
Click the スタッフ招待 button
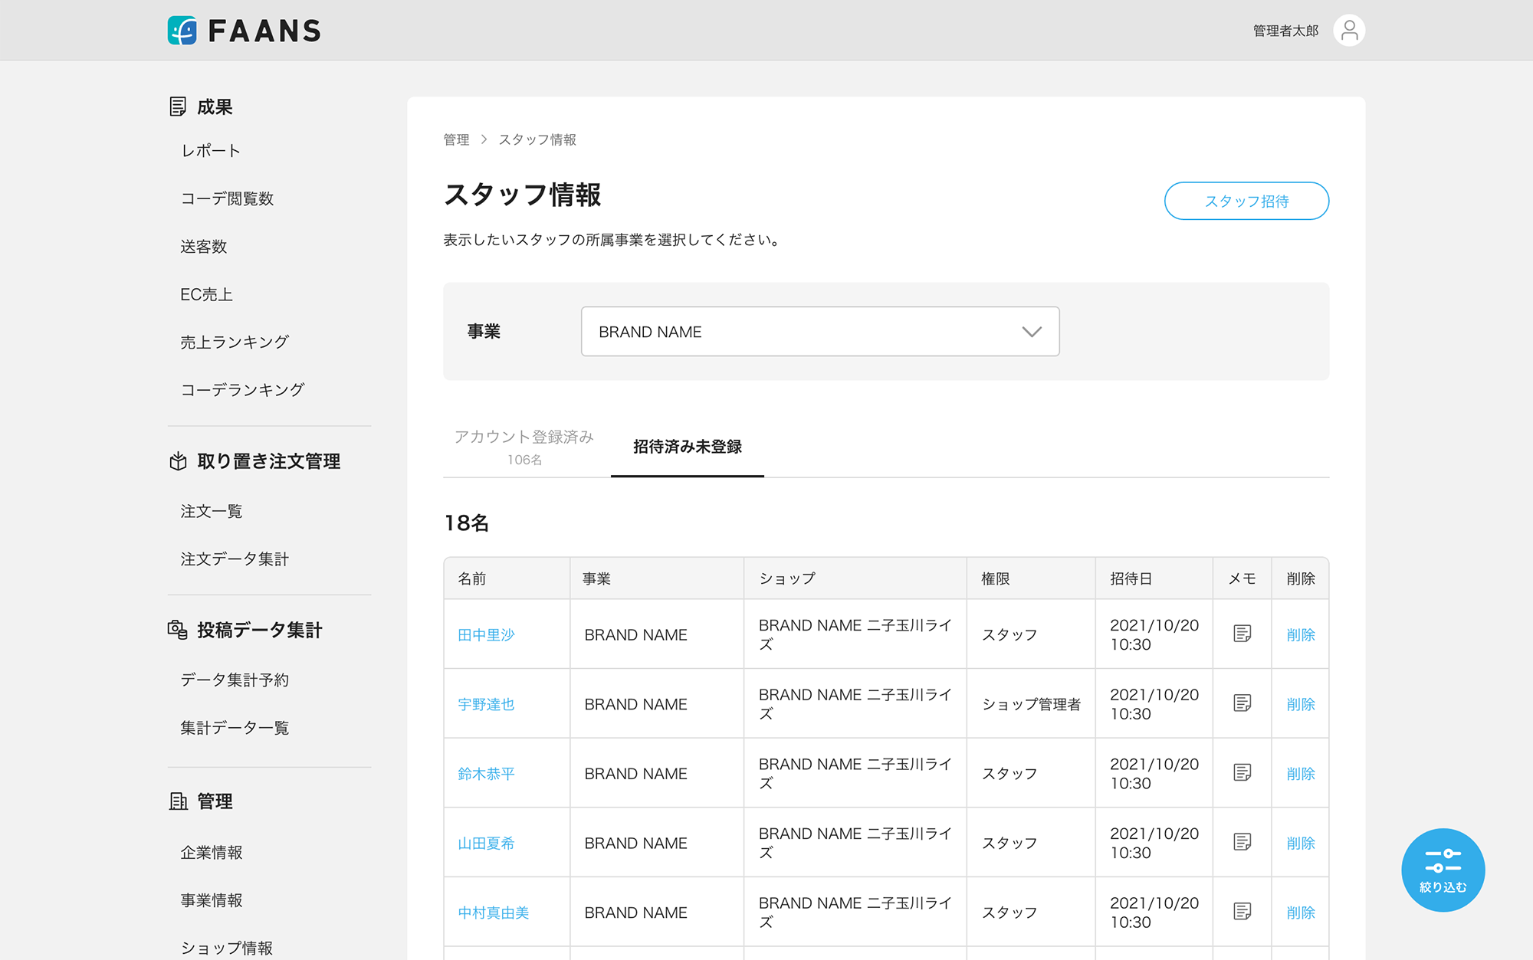pyautogui.click(x=1246, y=201)
